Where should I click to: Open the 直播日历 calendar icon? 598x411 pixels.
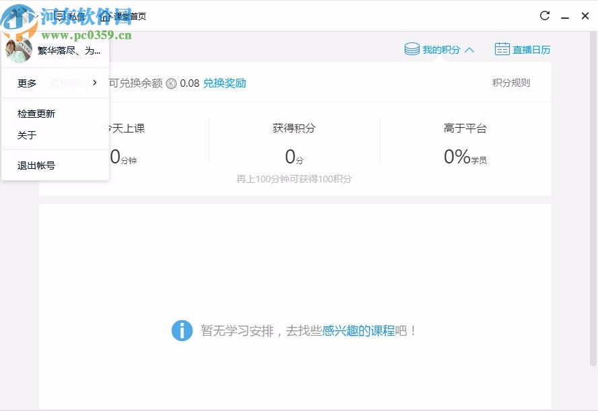502,48
